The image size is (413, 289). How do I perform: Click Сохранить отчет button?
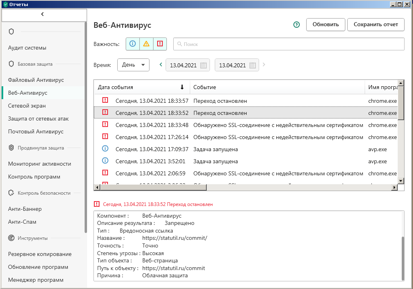(376, 25)
